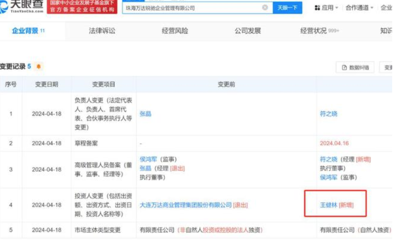419x244 pixels.
Task: Open the 王健林 link
Action: 329,205
